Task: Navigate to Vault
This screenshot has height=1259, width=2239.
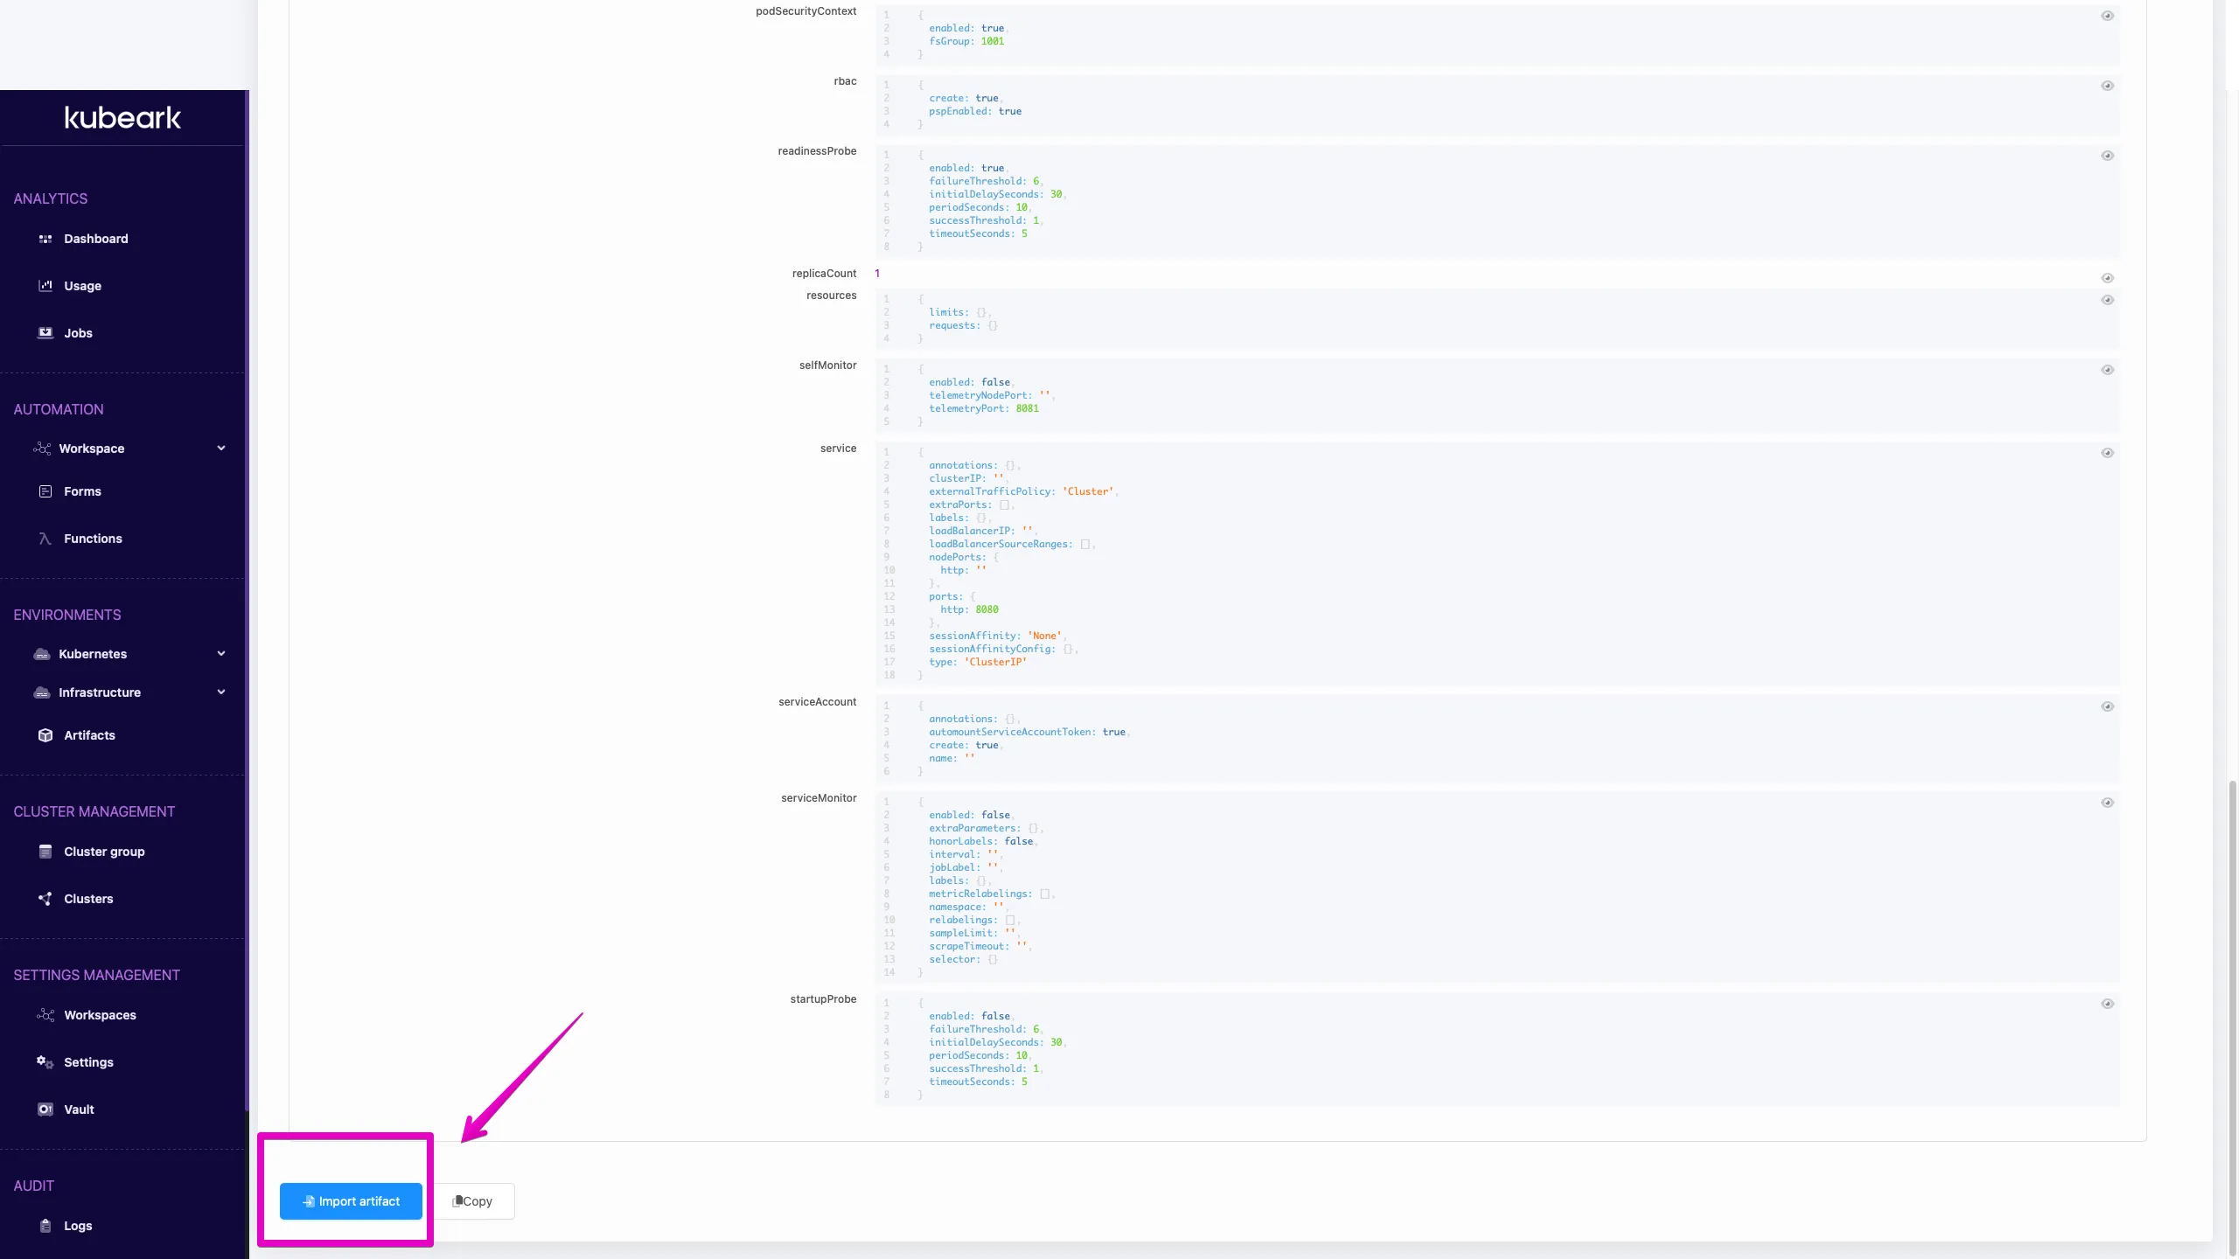Action: click(79, 1109)
